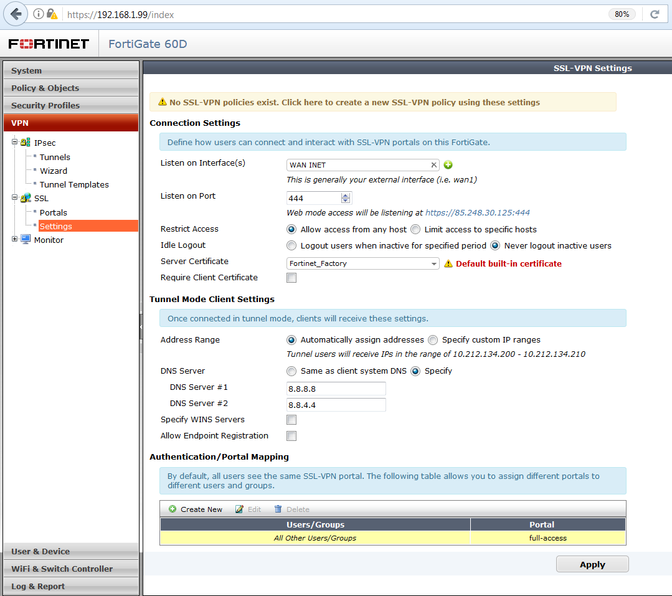Select Allow access from any host

[291, 229]
